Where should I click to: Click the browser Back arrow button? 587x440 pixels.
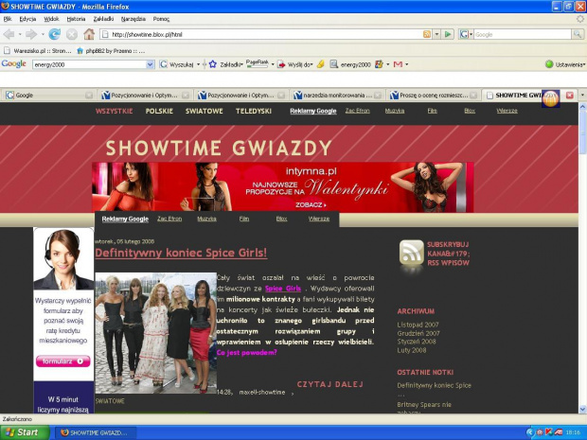9,34
